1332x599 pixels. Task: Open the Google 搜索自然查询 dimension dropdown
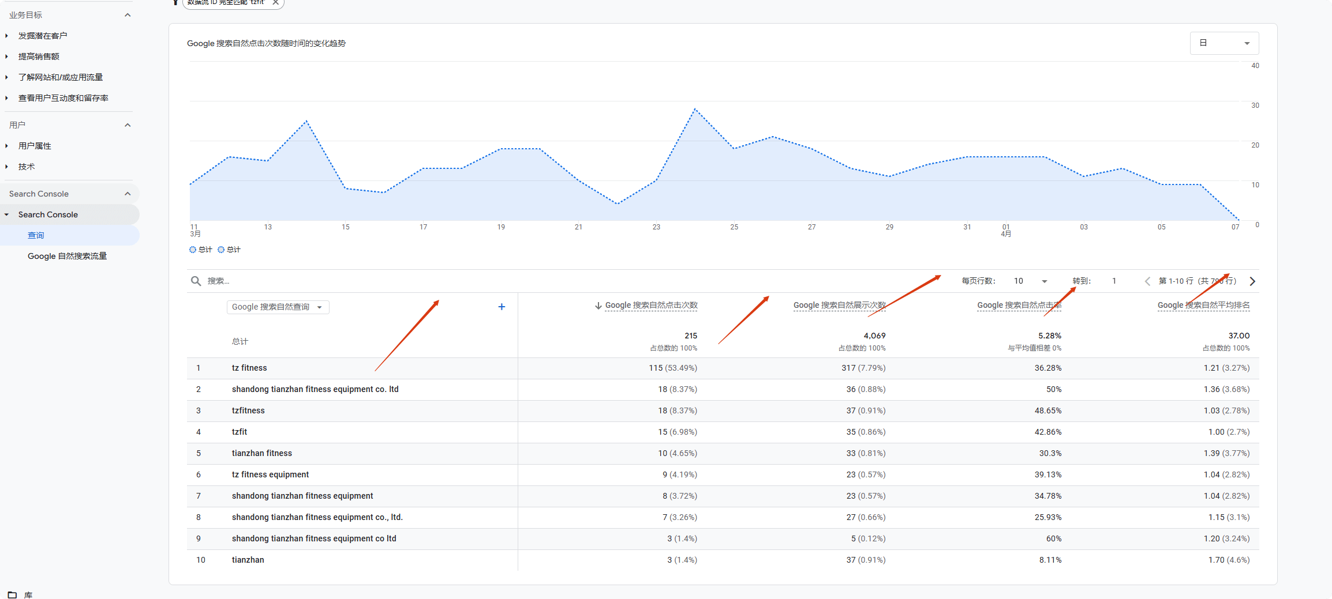tap(278, 307)
